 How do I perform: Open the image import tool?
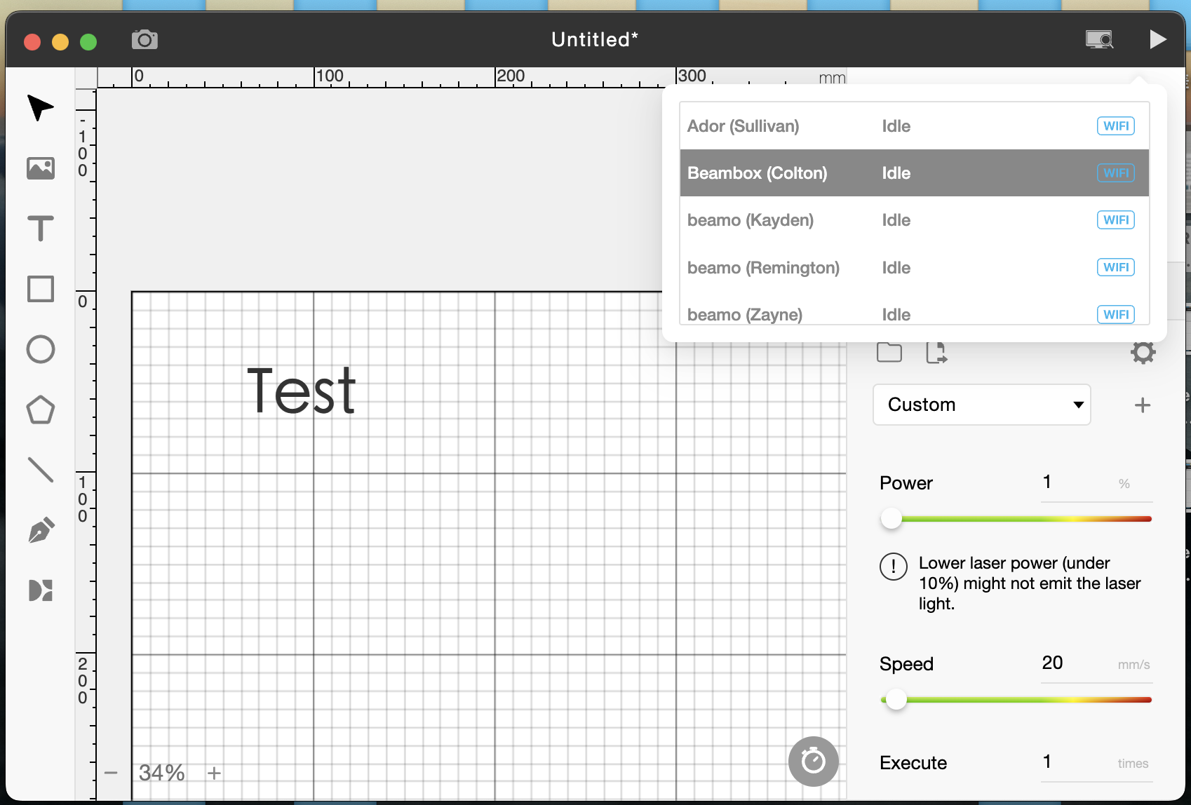(x=40, y=168)
